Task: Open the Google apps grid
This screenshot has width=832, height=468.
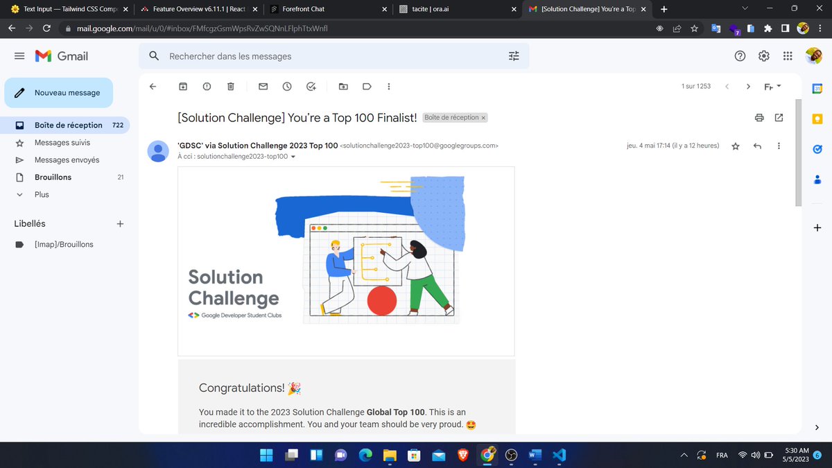Action: pyautogui.click(x=788, y=56)
